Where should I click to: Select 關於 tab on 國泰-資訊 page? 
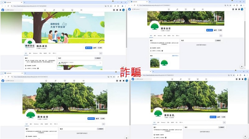click(x=30, y=53)
